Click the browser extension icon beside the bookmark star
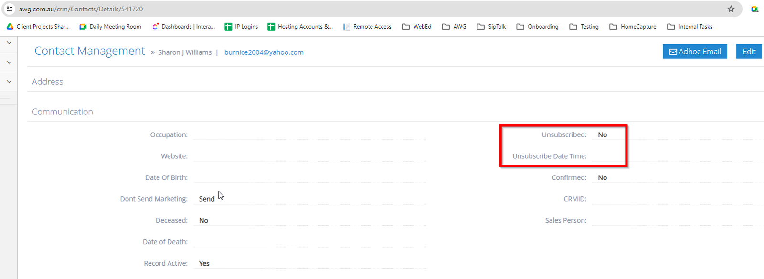The width and height of the screenshot is (764, 279). (754, 9)
